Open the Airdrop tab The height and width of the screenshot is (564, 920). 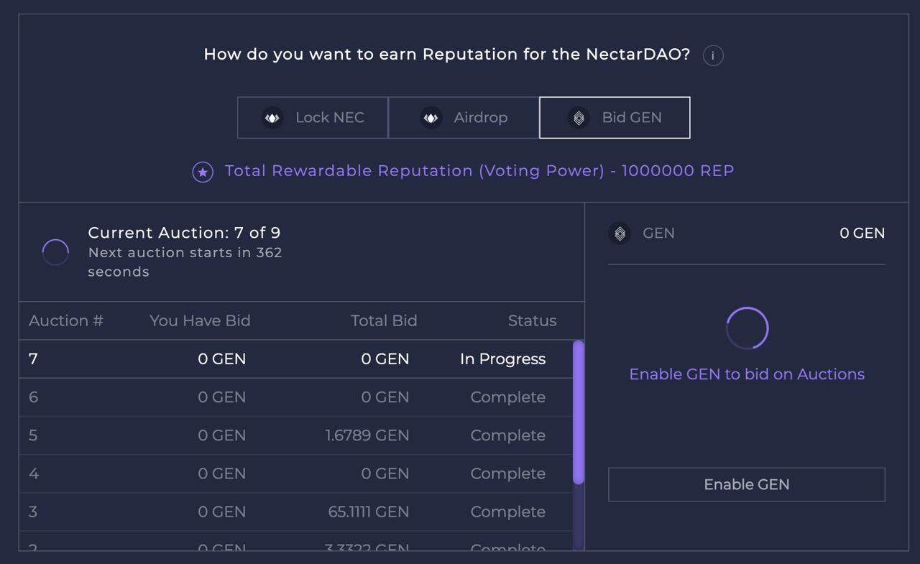point(464,118)
